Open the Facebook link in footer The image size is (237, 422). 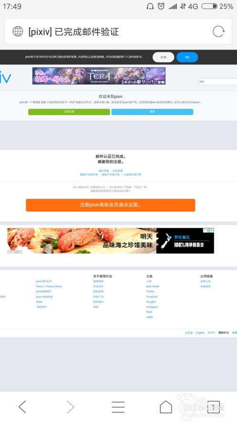(x=152, y=297)
